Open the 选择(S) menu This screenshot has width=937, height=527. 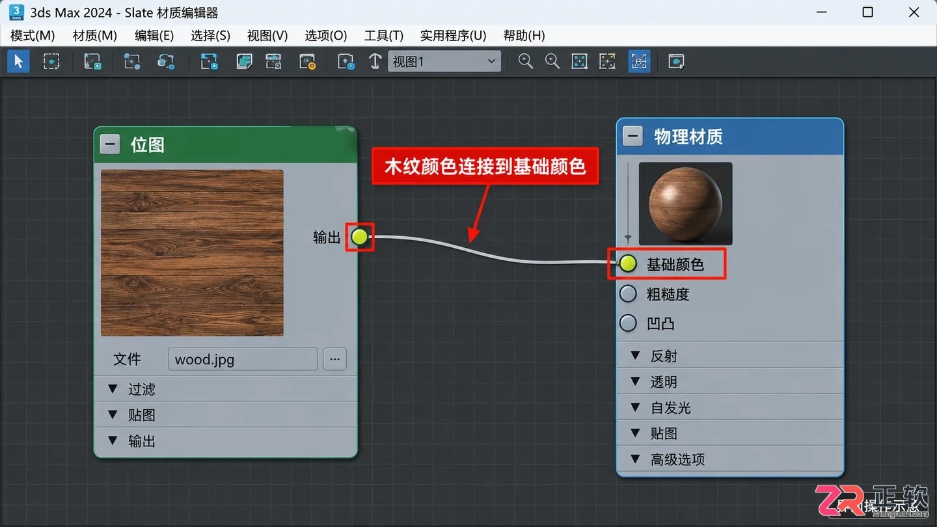pos(210,35)
